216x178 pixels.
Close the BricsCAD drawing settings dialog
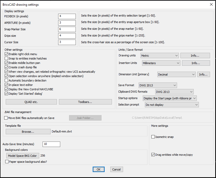(211, 4)
